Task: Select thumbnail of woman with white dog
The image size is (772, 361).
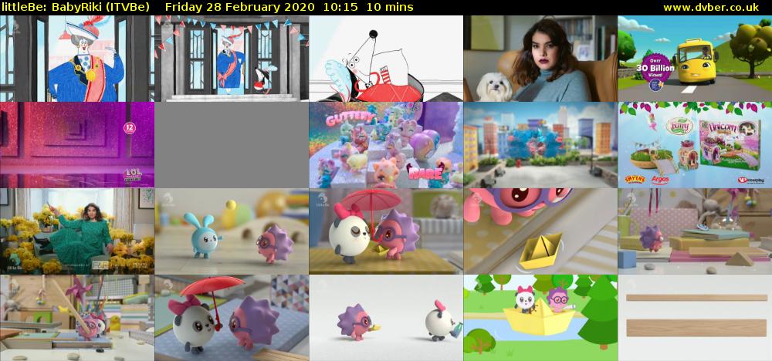Action: (540, 58)
